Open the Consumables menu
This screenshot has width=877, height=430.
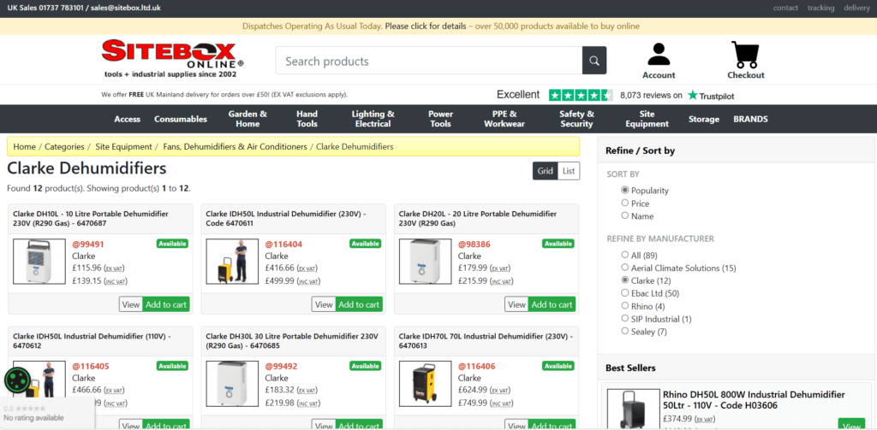pos(181,119)
